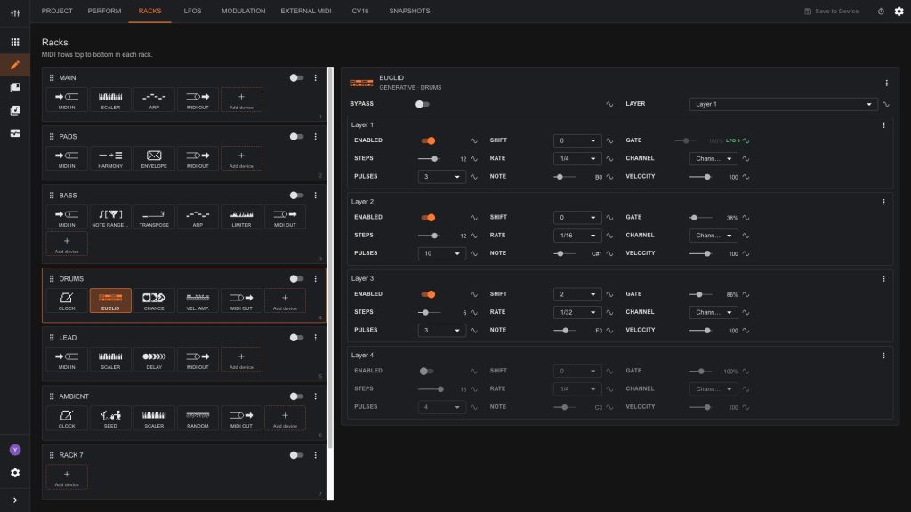Click the racks list vertical scrollbar
The image size is (911, 512).
(x=330, y=259)
